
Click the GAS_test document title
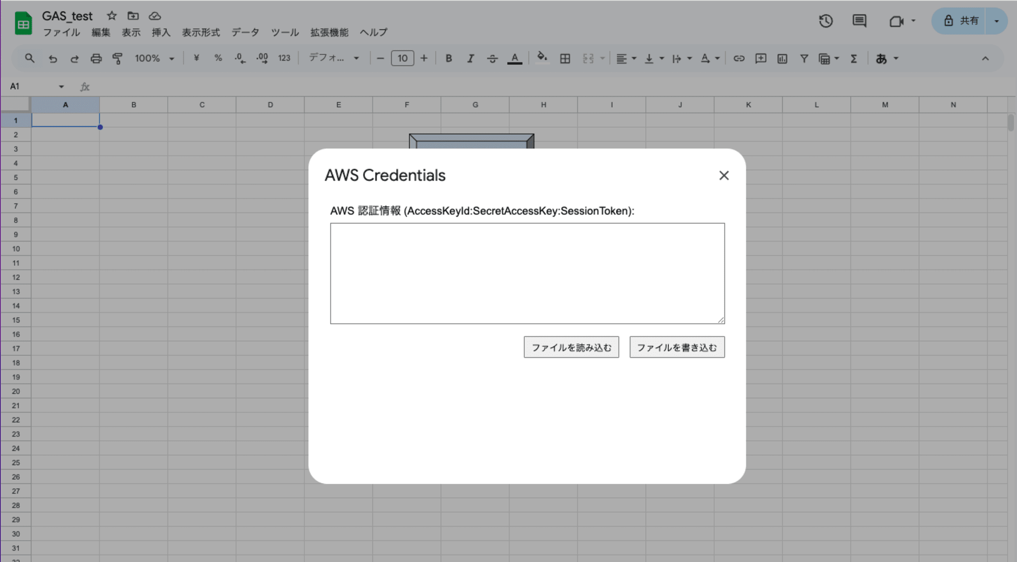(x=67, y=16)
